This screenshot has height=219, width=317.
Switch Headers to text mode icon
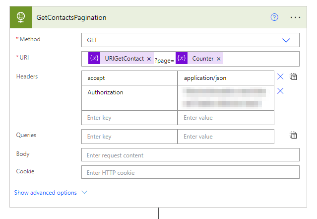pos(293,77)
